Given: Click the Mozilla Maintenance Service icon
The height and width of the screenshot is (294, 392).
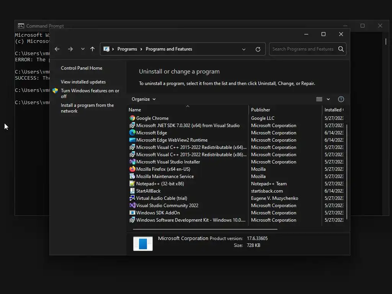Looking at the screenshot, I should pyautogui.click(x=132, y=176).
